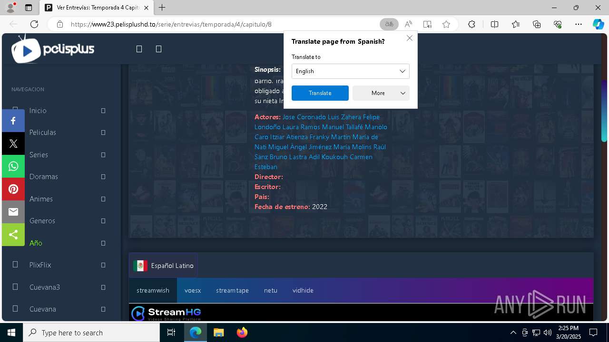Click the X (Twitter) share icon
The height and width of the screenshot is (342, 609).
[x=13, y=143]
